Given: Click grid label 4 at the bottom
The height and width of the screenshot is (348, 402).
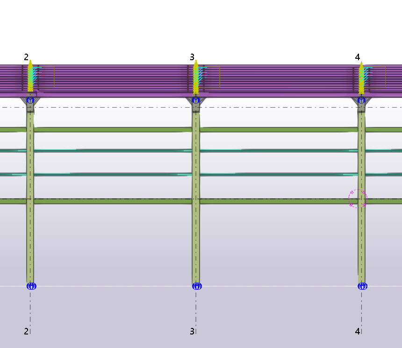Looking at the screenshot, I should point(357,331).
